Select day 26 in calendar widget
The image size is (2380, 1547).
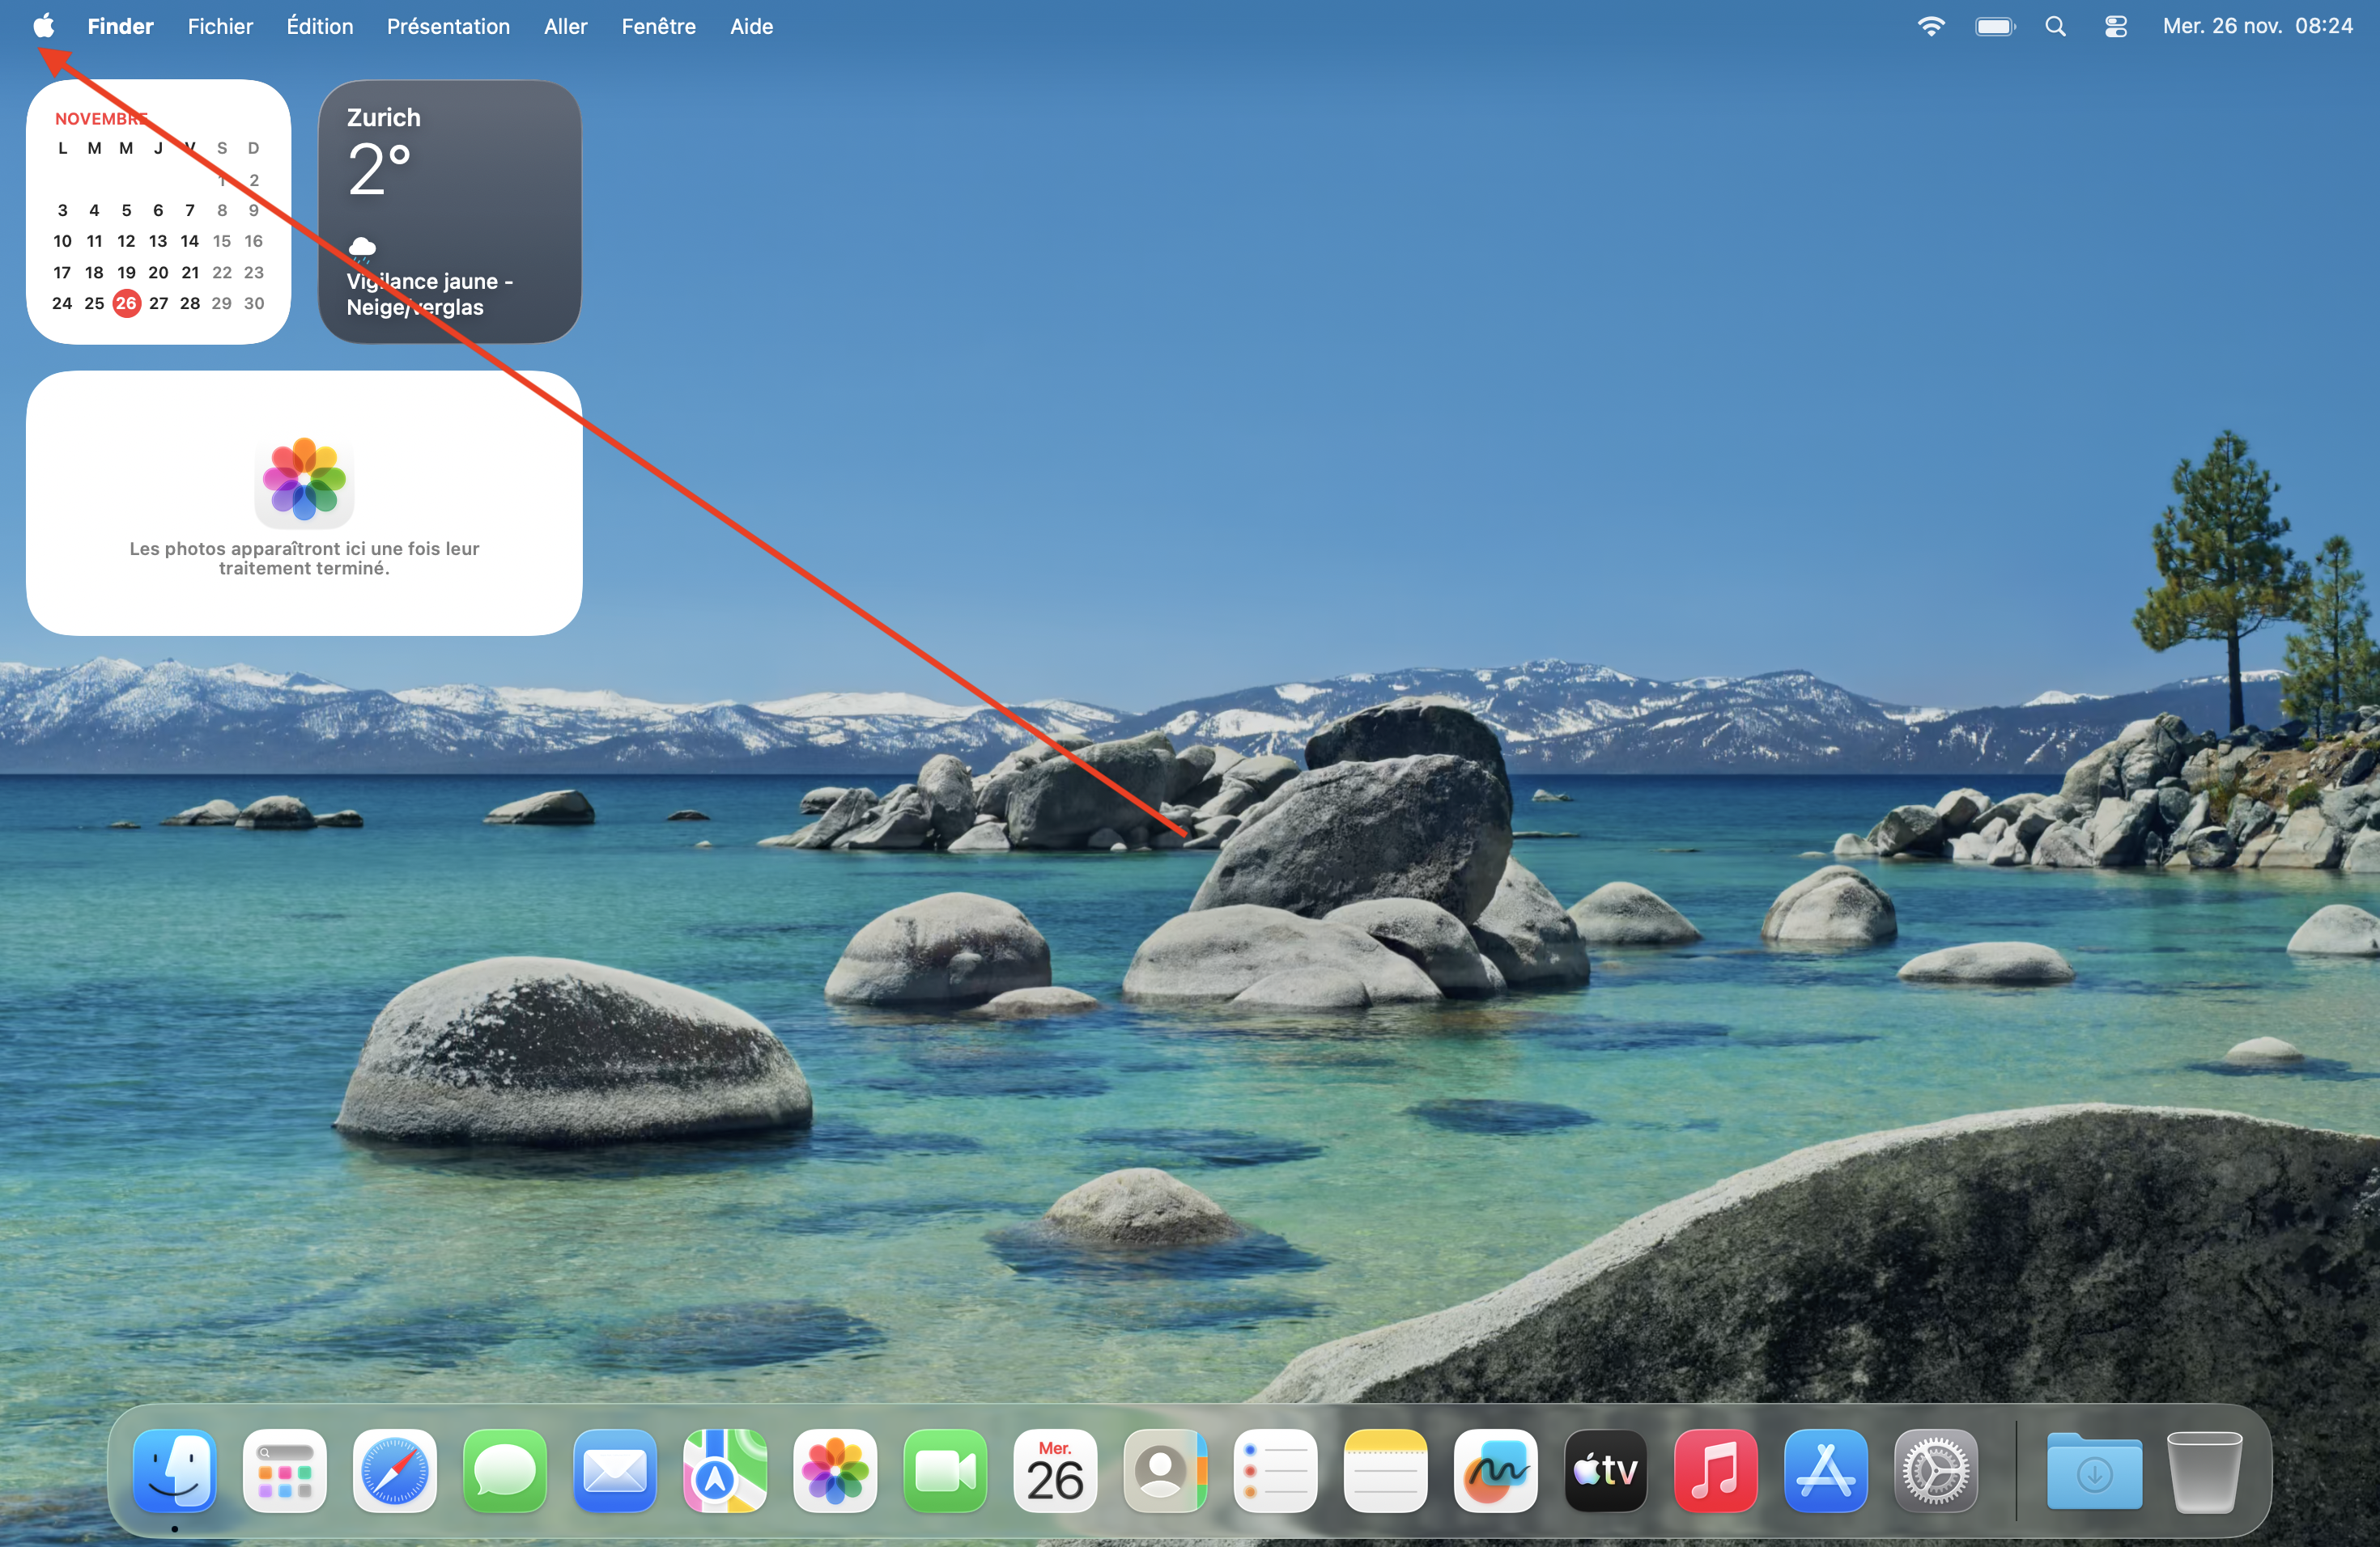126,303
